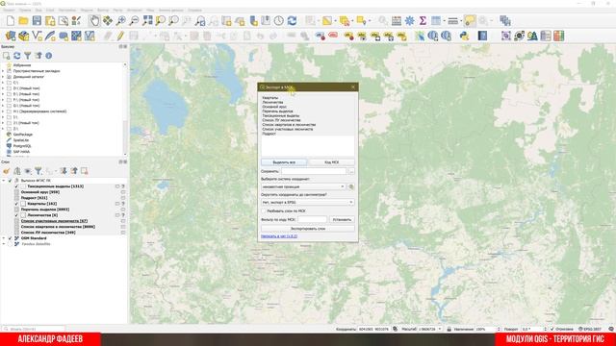Click the Экспортировать слои button
Image resolution: width=616 pixels, height=346 pixels.
308,229
